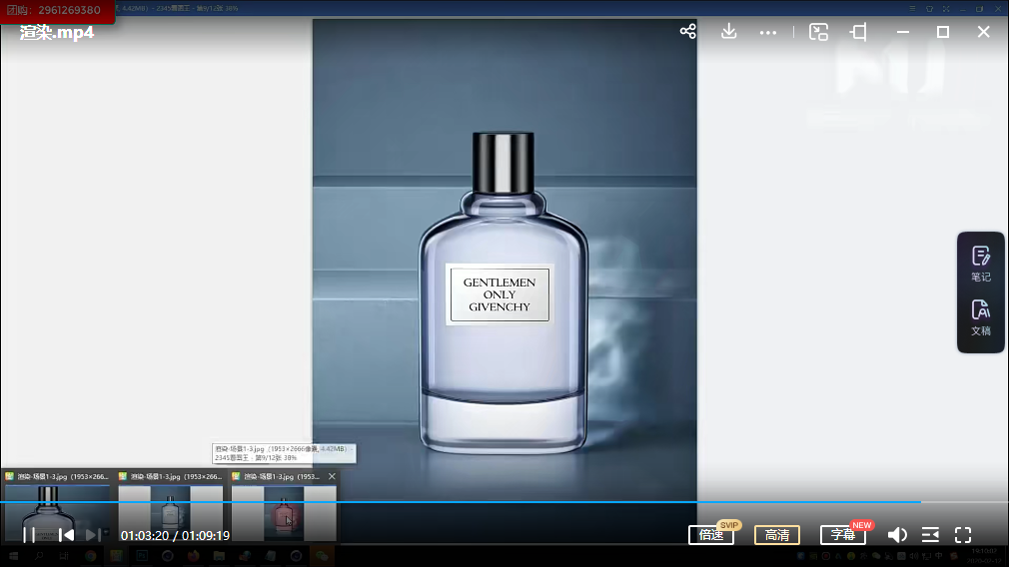Viewport: 1009px width, 567px height.
Task: Go to the previous video
Action: click(66, 535)
